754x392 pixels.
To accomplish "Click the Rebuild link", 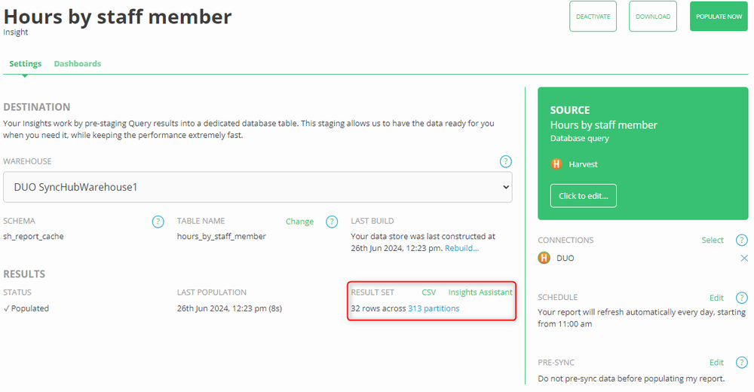I will click(461, 248).
